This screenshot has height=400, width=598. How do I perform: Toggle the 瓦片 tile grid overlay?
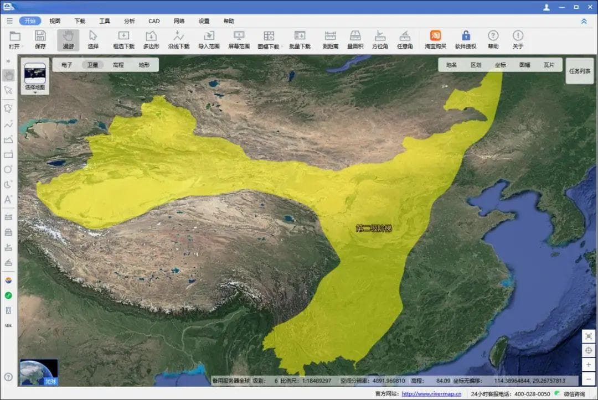click(x=549, y=65)
